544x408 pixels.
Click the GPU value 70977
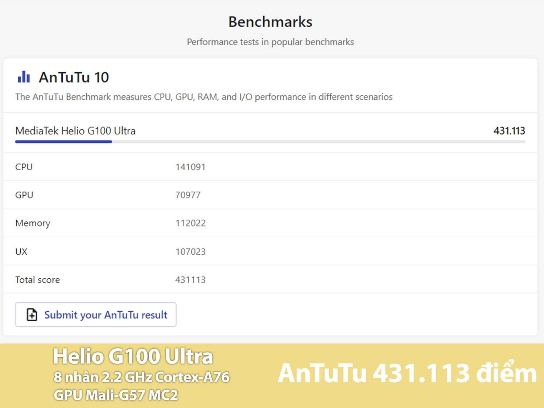pyautogui.click(x=188, y=195)
